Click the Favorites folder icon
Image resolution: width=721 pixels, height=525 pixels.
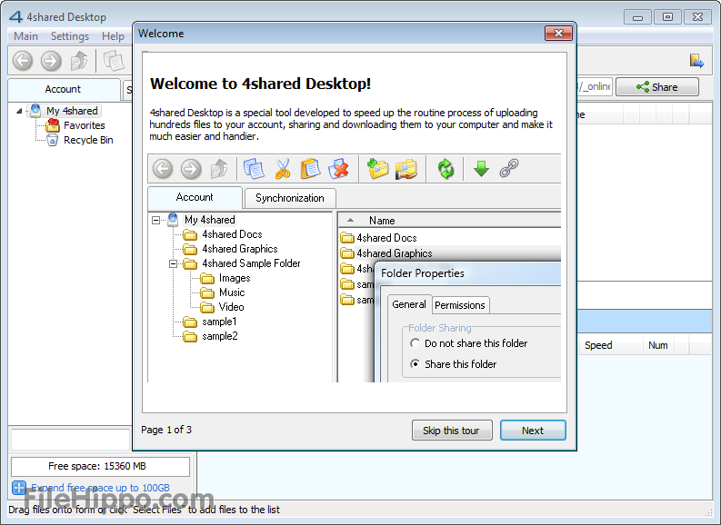[53, 125]
